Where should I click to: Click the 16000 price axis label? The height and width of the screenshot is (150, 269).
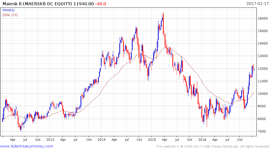click(263, 18)
